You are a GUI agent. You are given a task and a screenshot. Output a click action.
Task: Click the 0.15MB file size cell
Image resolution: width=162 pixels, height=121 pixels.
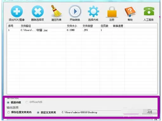pyautogui.click(x=71, y=30)
